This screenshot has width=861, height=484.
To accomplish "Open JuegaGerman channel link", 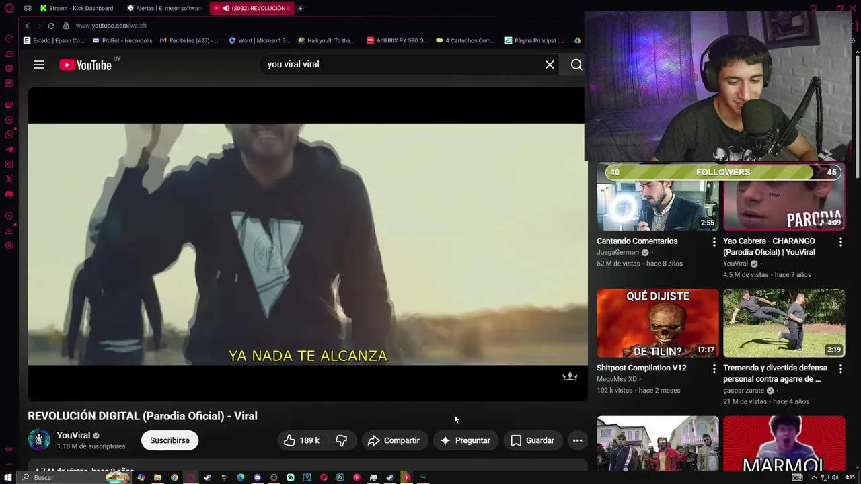I will (x=617, y=253).
